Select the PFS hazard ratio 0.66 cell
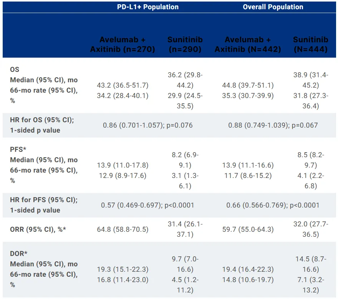 tap(273, 205)
